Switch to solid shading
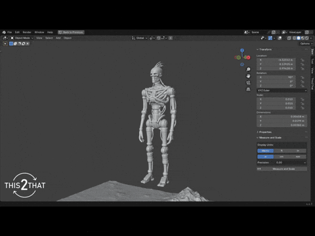 pyautogui.click(x=299, y=38)
